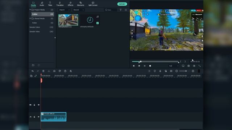This screenshot has width=232, height=130.
Task: Open the Media tab
Action: coord(33,4)
